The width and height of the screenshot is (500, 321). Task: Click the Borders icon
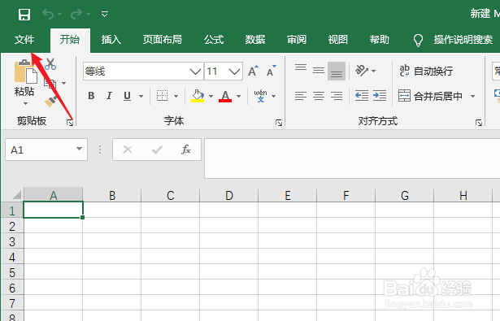[162, 96]
